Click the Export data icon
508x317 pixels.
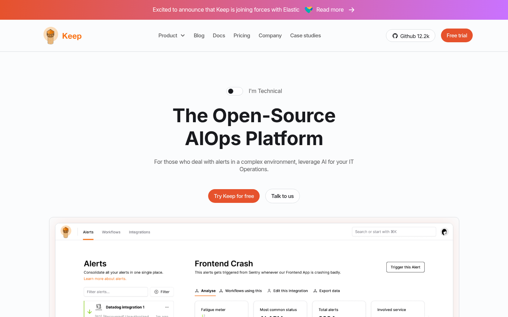(x=315, y=291)
